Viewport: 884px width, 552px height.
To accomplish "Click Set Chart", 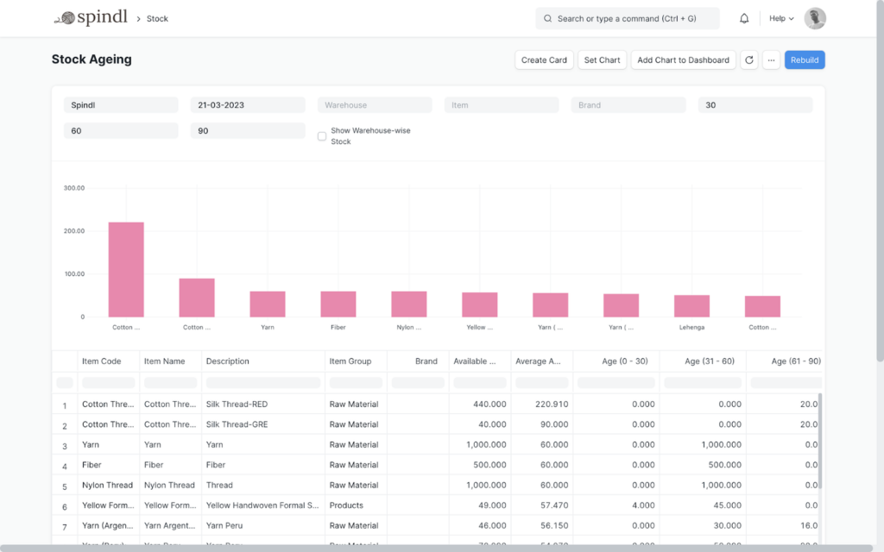I will tap(602, 60).
